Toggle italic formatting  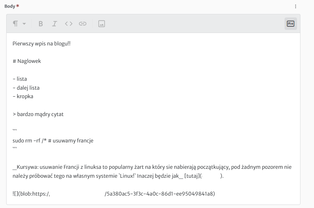coord(55,24)
